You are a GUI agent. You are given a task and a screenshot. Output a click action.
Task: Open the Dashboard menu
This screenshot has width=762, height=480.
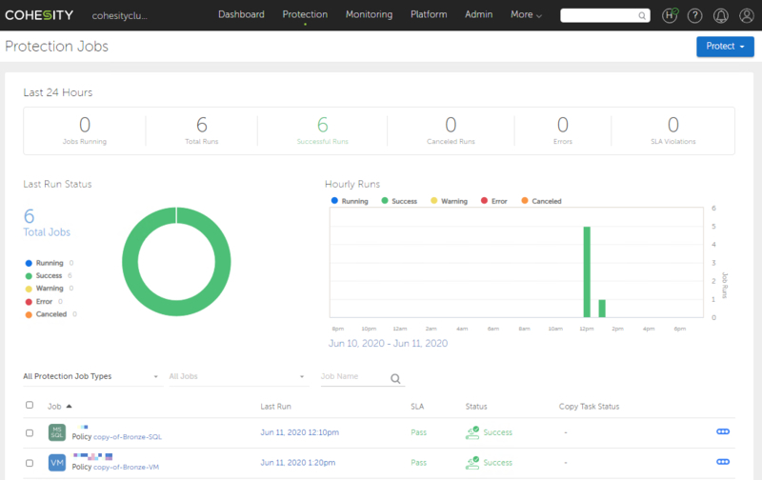pos(241,14)
